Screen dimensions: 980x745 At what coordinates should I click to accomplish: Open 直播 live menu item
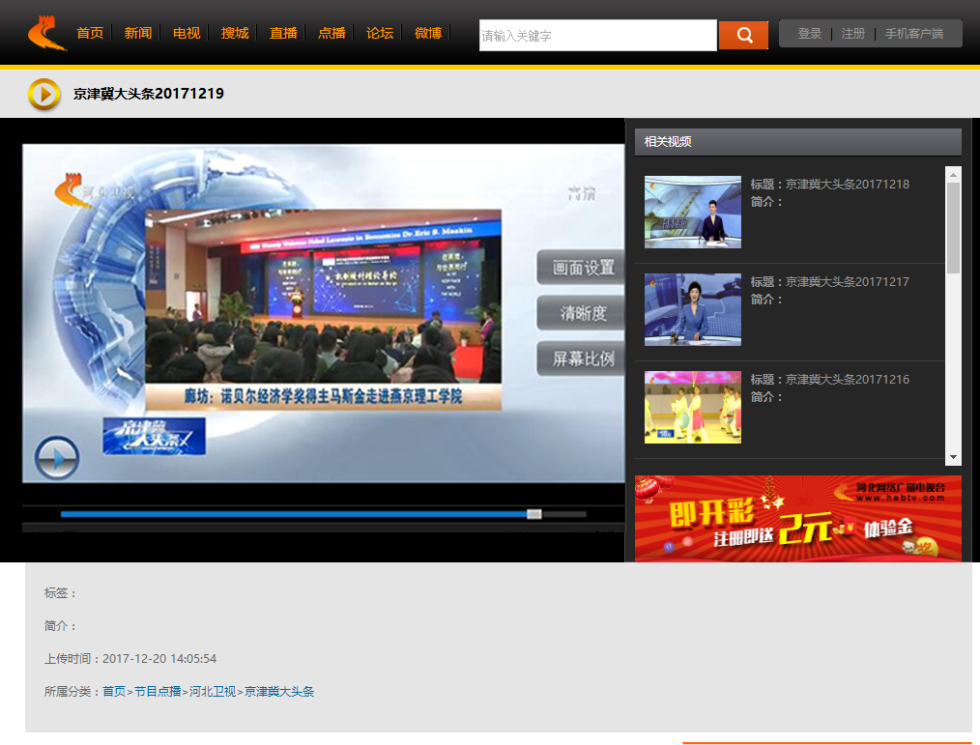click(x=283, y=33)
